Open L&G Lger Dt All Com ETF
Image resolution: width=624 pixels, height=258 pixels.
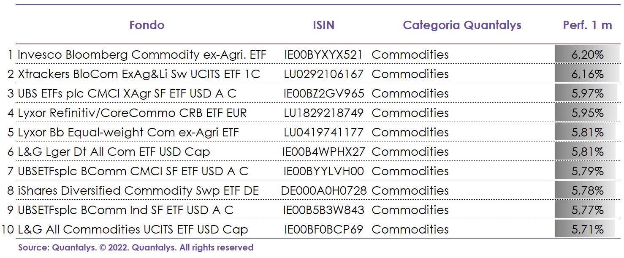click(114, 152)
